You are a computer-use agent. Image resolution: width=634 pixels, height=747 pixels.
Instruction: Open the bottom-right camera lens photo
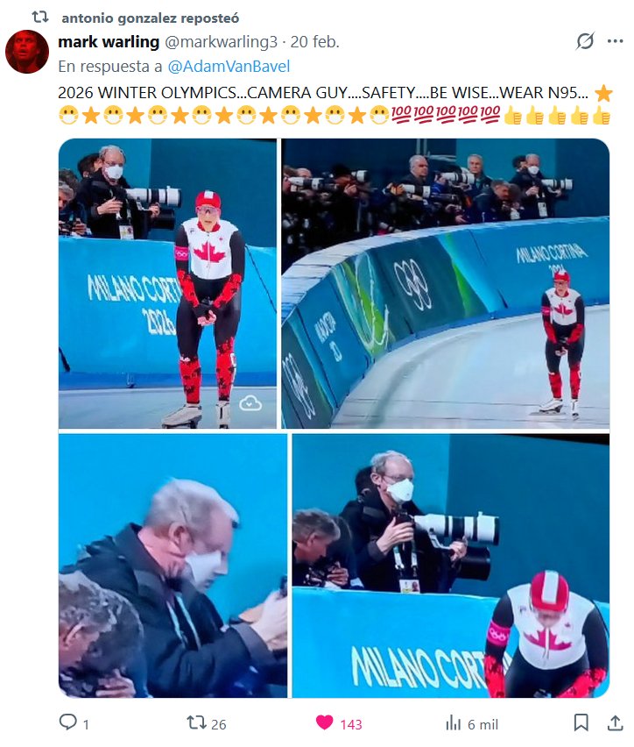[451, 566]
